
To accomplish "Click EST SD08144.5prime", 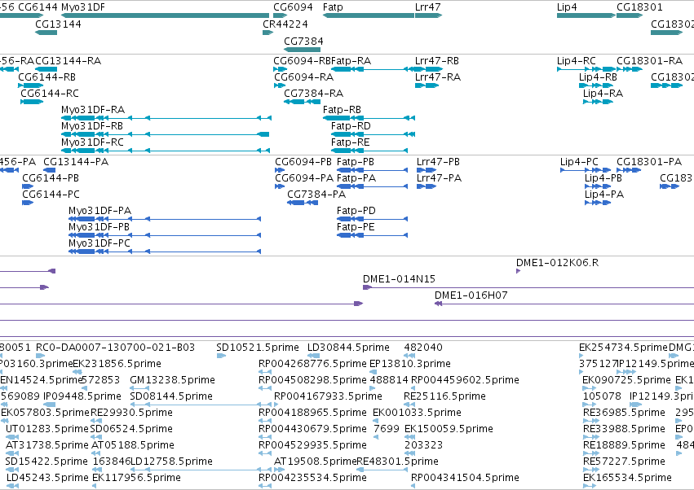I will (x=201, y=405).
